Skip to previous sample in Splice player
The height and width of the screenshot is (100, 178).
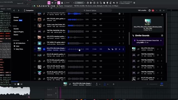point(15,84)
